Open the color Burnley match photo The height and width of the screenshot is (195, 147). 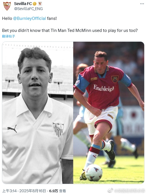pyautogui.click(x=109, y=113)
